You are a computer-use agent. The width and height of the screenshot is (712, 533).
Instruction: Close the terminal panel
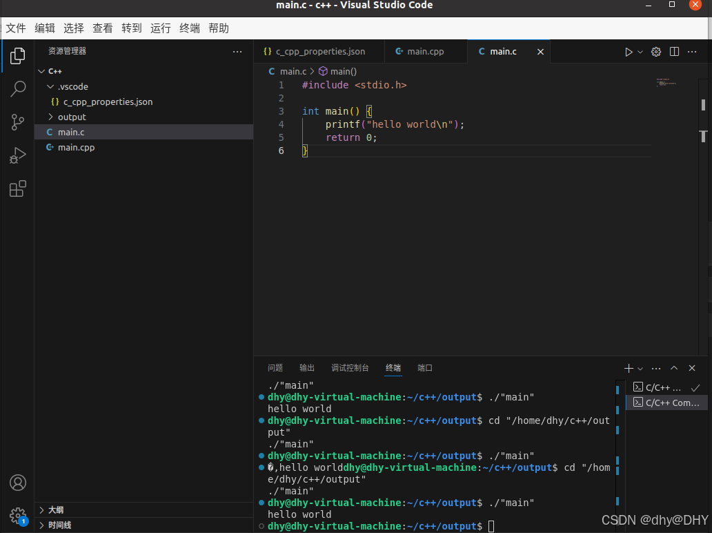click(692, 368)
